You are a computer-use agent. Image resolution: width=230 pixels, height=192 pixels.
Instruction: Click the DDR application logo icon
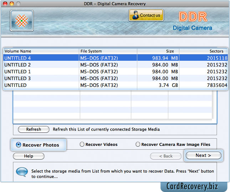(22, 21)
